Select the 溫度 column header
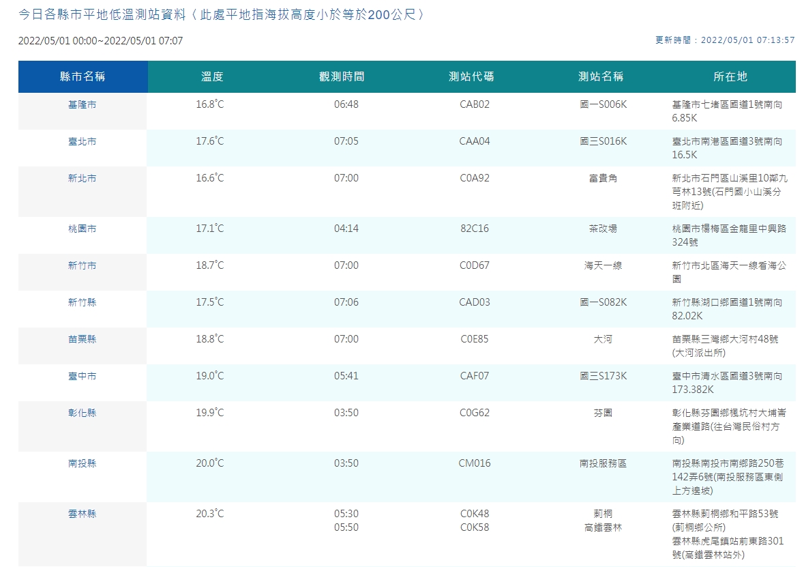 coord(212,76)
